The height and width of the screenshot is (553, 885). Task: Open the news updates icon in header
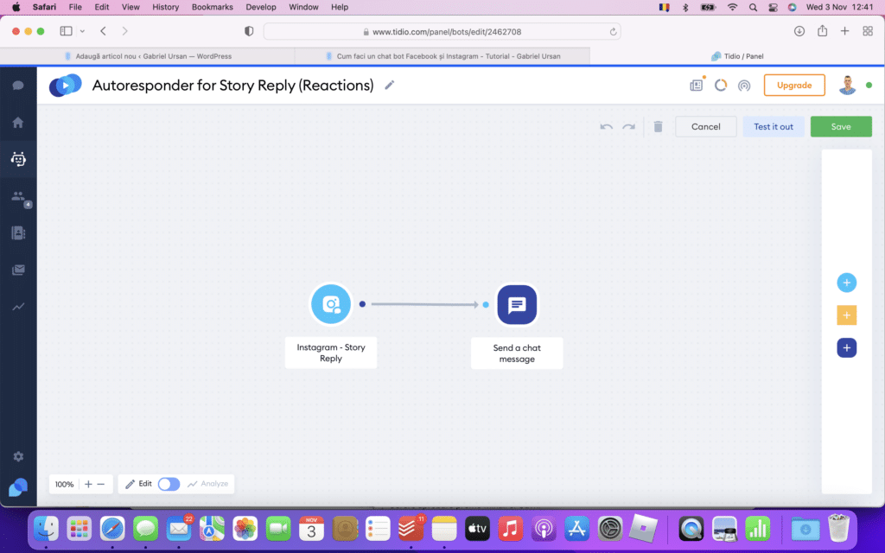click(x=697, y=86)
